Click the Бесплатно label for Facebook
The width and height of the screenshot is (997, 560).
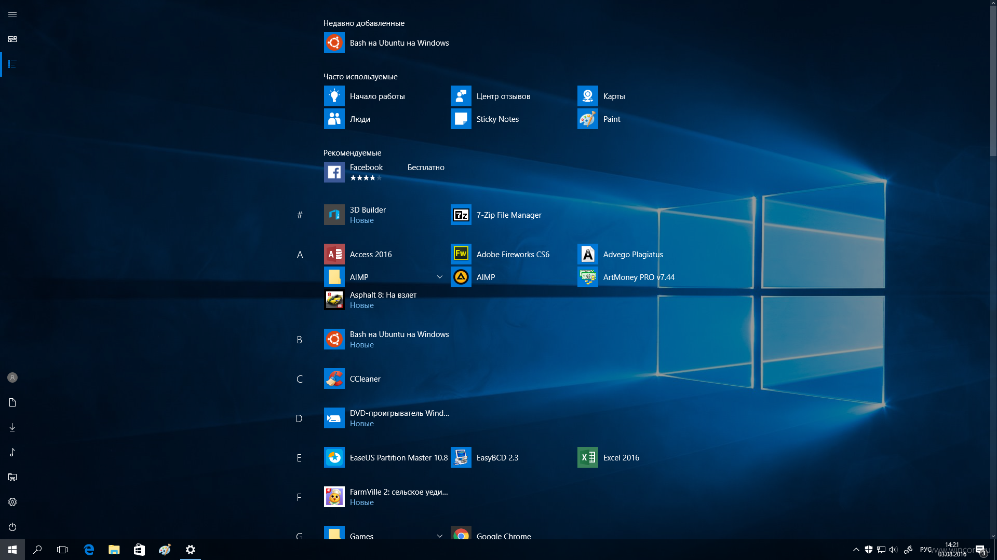(x=426, y=167)
